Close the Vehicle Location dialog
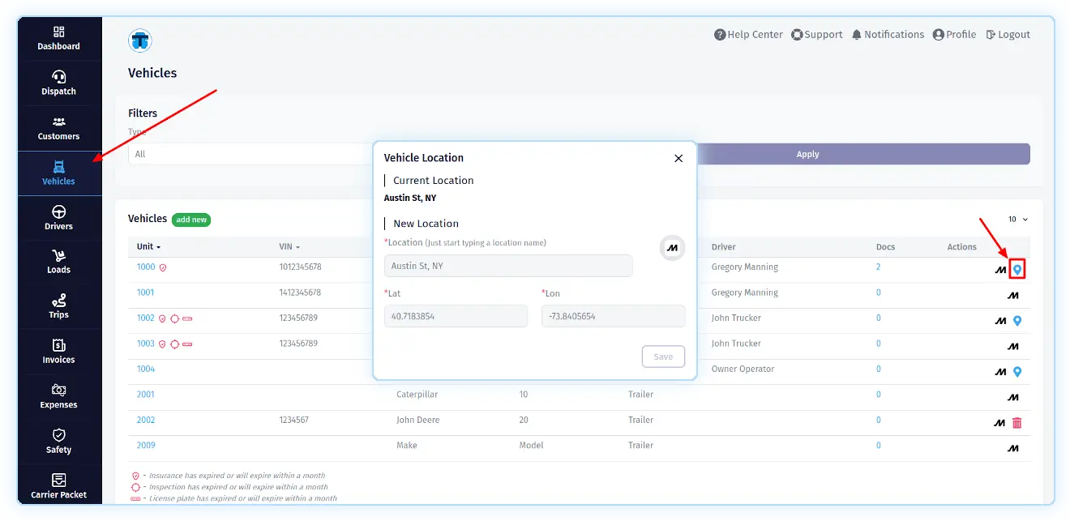Image resolution: width=1070 pixels, height=521 pixels. 678,159
